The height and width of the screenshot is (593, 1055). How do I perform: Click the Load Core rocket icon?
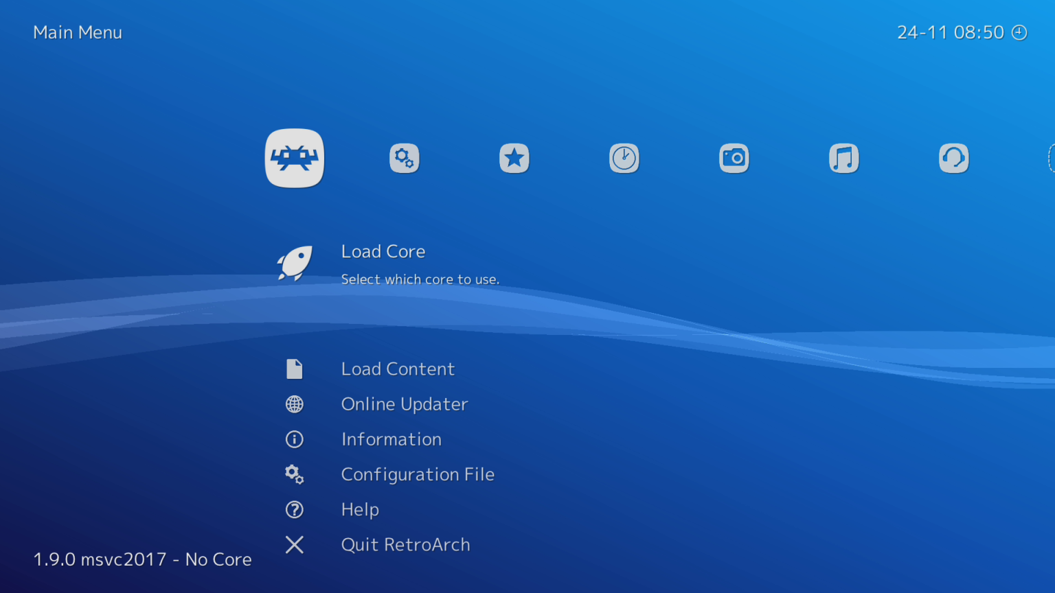[294, 263]
